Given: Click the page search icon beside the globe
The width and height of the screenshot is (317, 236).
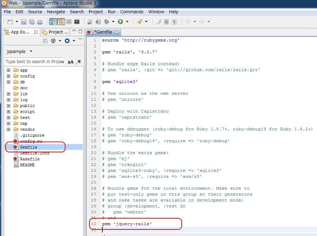Looking at the screenshot, I should click(98, 22).
